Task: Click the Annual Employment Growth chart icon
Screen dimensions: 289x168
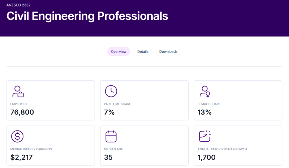Action: click(205, 136)
